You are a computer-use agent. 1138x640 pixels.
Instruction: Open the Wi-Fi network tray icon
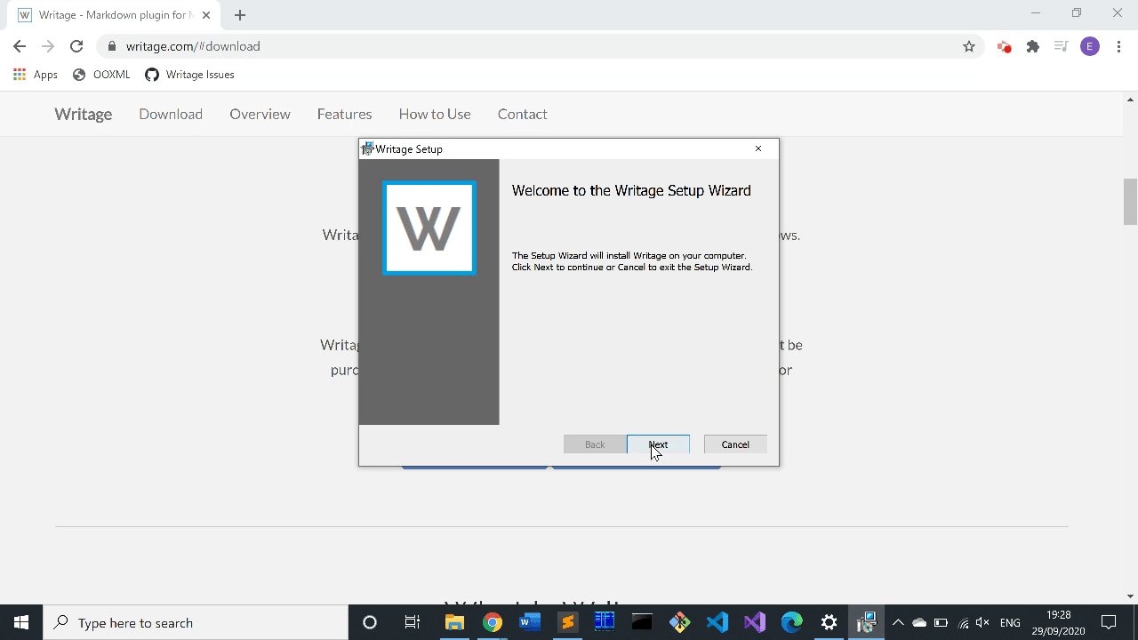963,623
